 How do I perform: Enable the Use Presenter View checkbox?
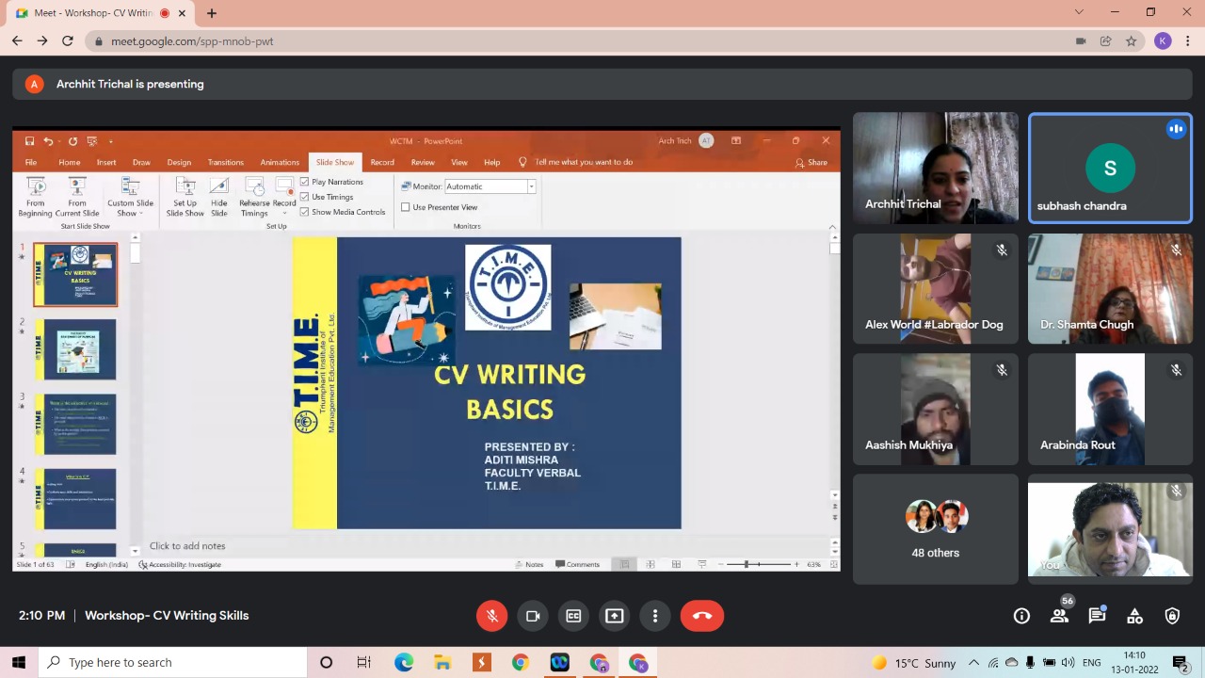tap(406, 207)
